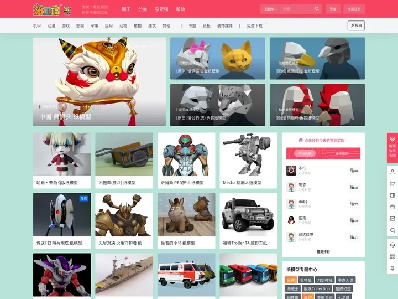The height and width of the screenshot is (299, 398).
Task: Click the avatar of user 不行
Action: coord(291,171)
